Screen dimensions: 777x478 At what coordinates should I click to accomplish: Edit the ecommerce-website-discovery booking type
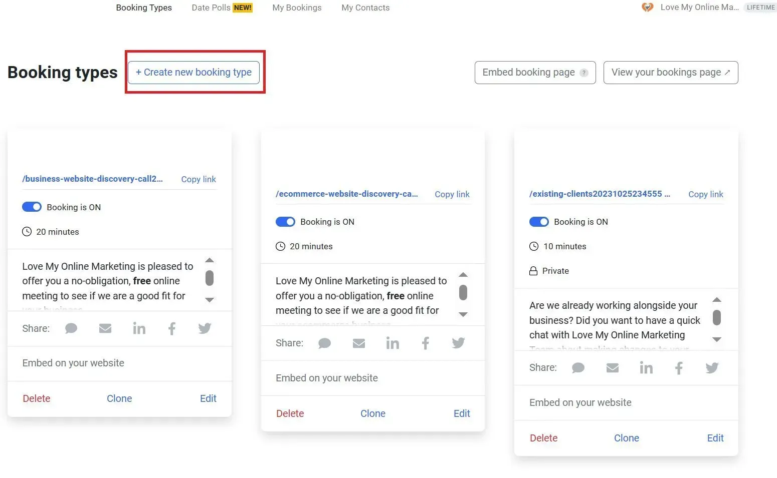tap(462, 413)
